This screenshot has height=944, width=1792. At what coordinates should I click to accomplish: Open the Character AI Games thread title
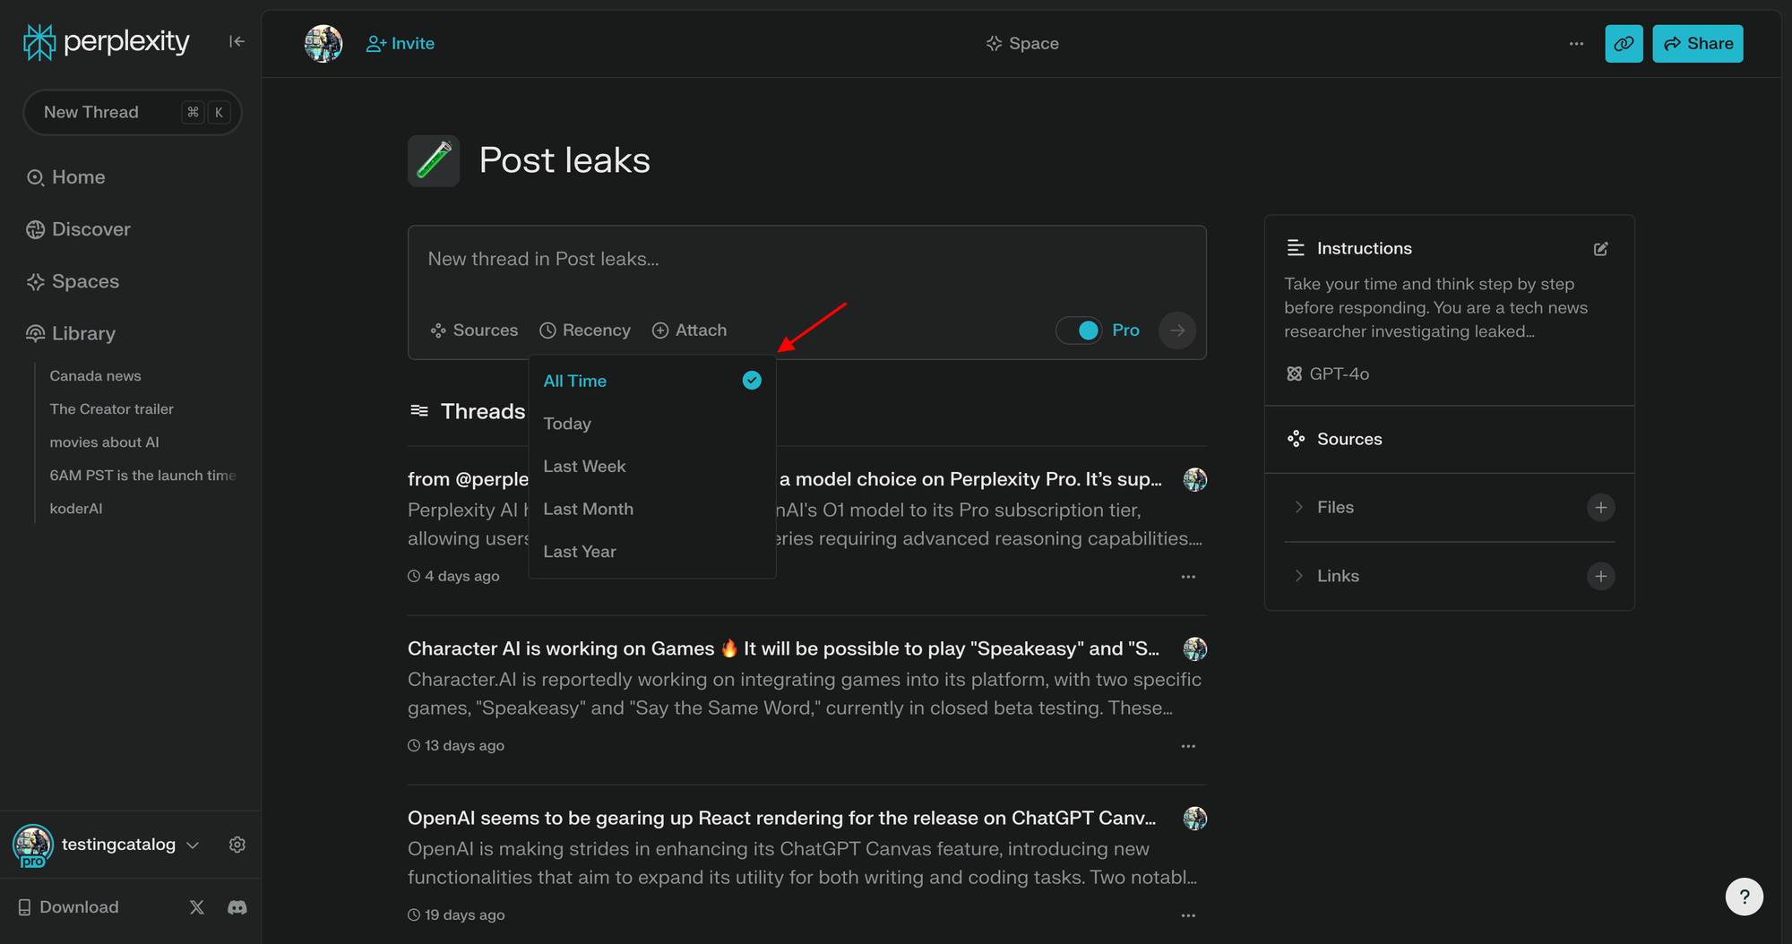click(783, 648)
